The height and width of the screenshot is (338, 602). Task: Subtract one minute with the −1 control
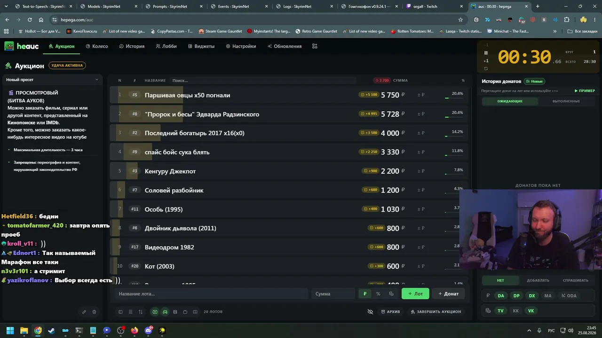pyautogui.click(x=486, y=45)
